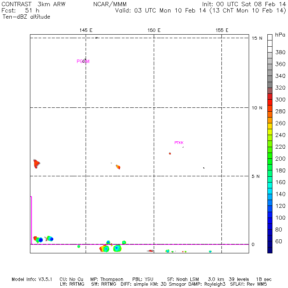Click the '240' color bar value
Viewport: 288px width, 288px height.
pos(280,135)
